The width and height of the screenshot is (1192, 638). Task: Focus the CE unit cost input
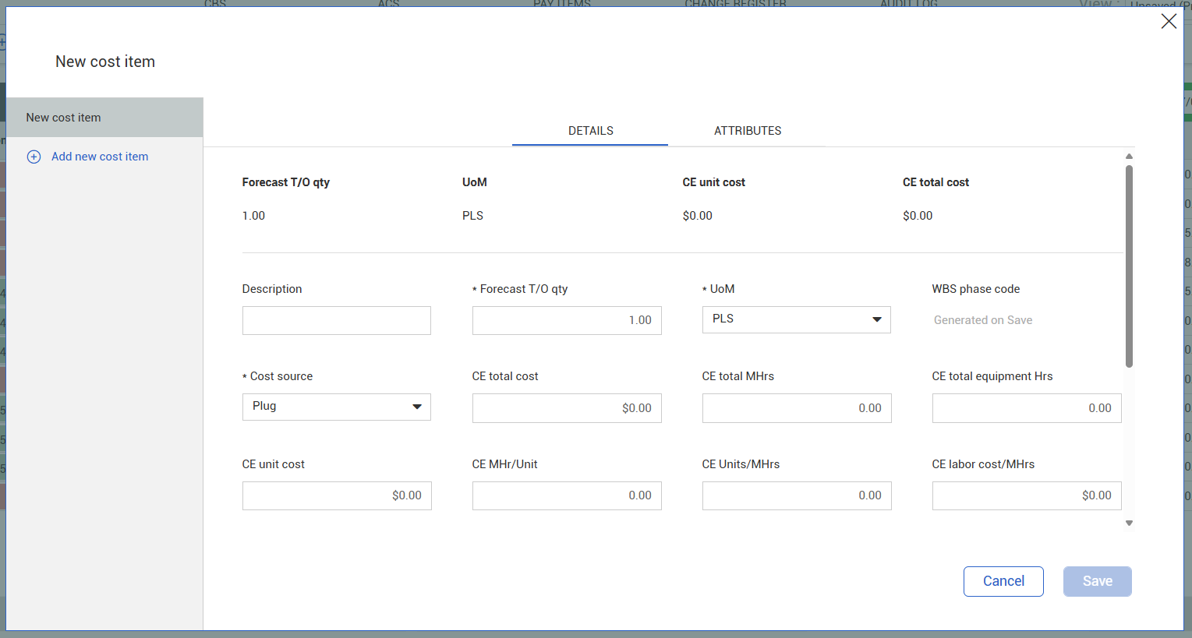click(336, 495)
